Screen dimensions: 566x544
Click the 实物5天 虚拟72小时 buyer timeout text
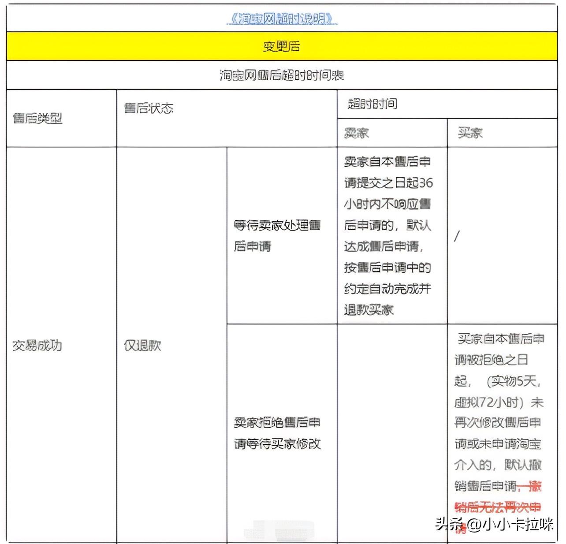click(499, 412)
